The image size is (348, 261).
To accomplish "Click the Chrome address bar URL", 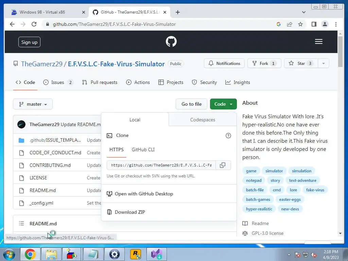I will (x=114, y=24).
